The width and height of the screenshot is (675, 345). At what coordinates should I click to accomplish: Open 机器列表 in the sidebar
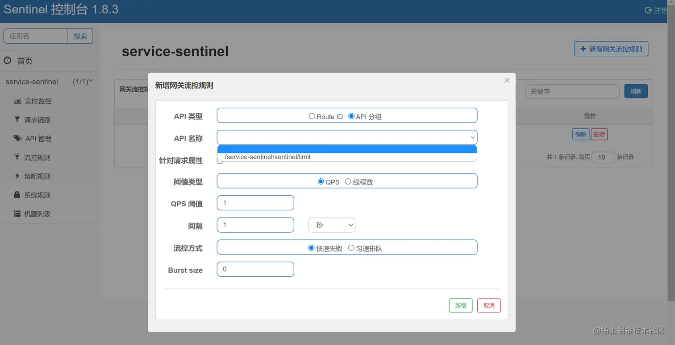(37, 214)
